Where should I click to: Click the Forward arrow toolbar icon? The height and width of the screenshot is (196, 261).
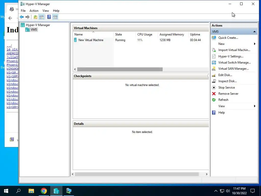[x=28, y=17]
